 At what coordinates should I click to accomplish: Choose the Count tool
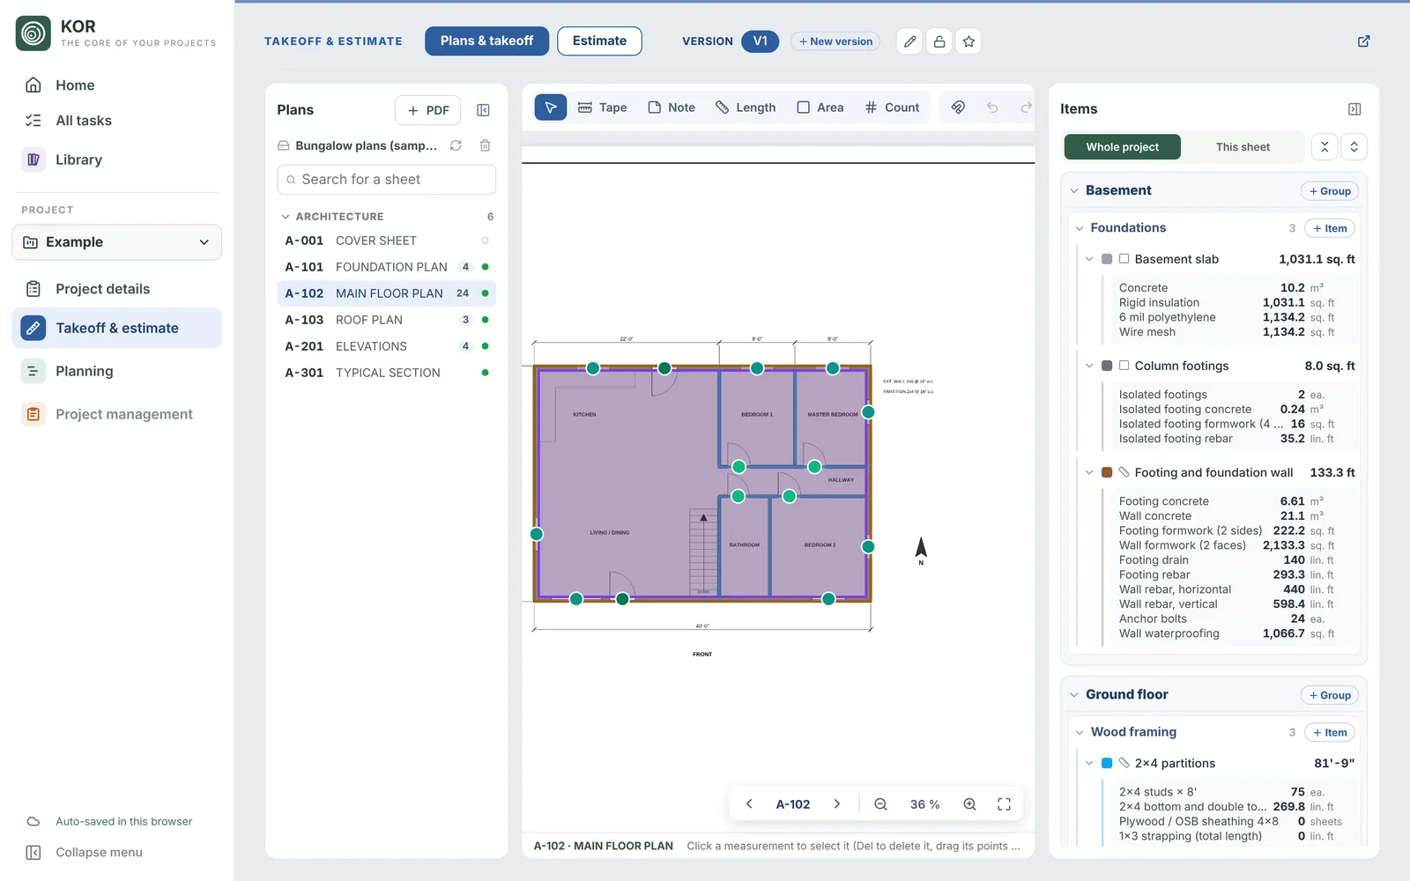click(x=892, y=107)
